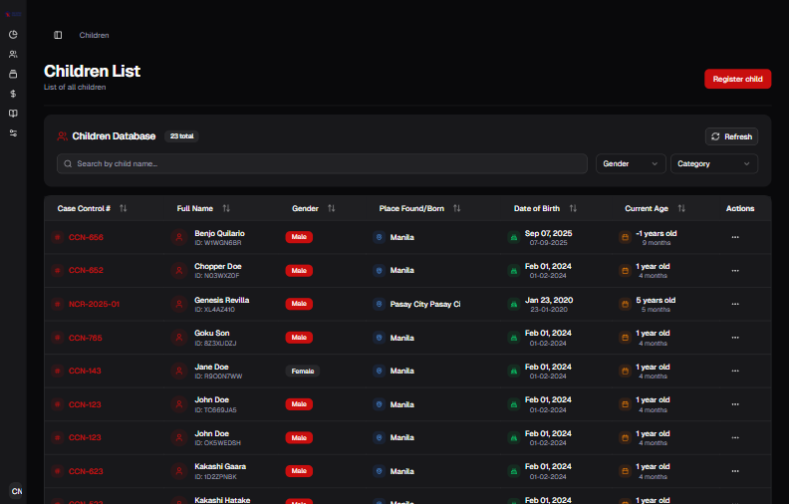
Task: Open the settings sliders icon in sidebar
Action: click(x=13, y=133)
